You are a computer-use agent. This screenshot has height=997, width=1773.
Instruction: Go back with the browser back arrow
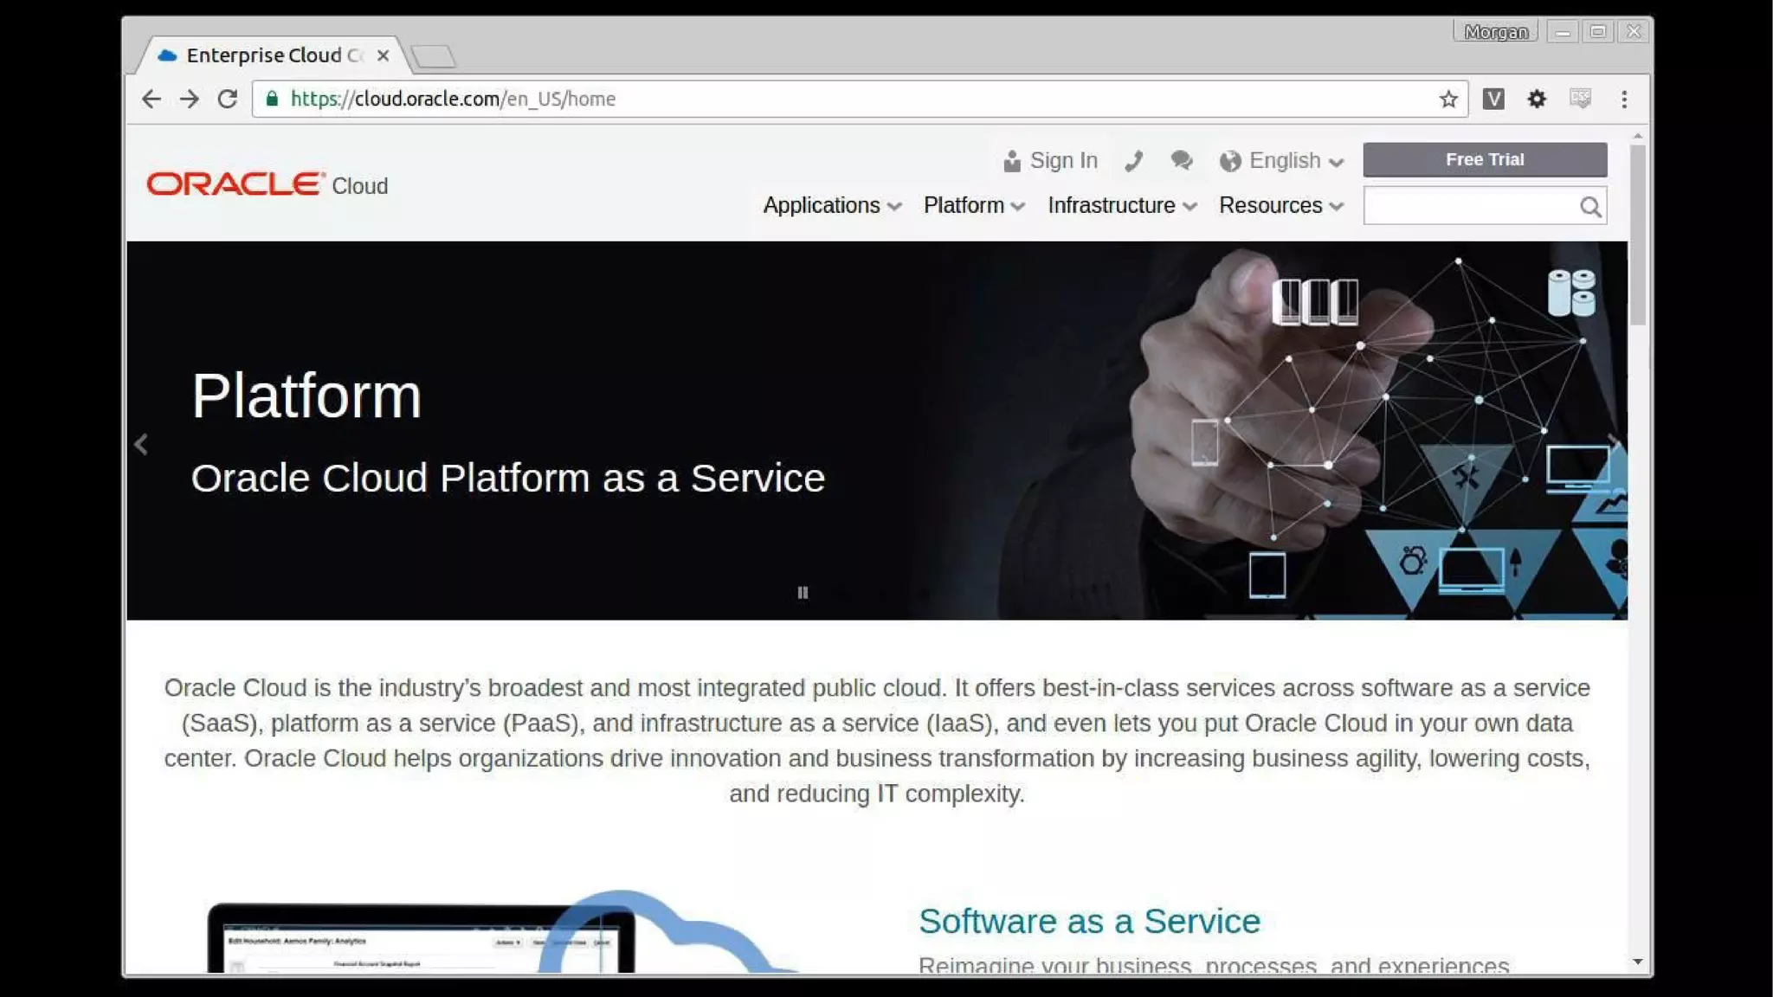click(x=152, y=100)
